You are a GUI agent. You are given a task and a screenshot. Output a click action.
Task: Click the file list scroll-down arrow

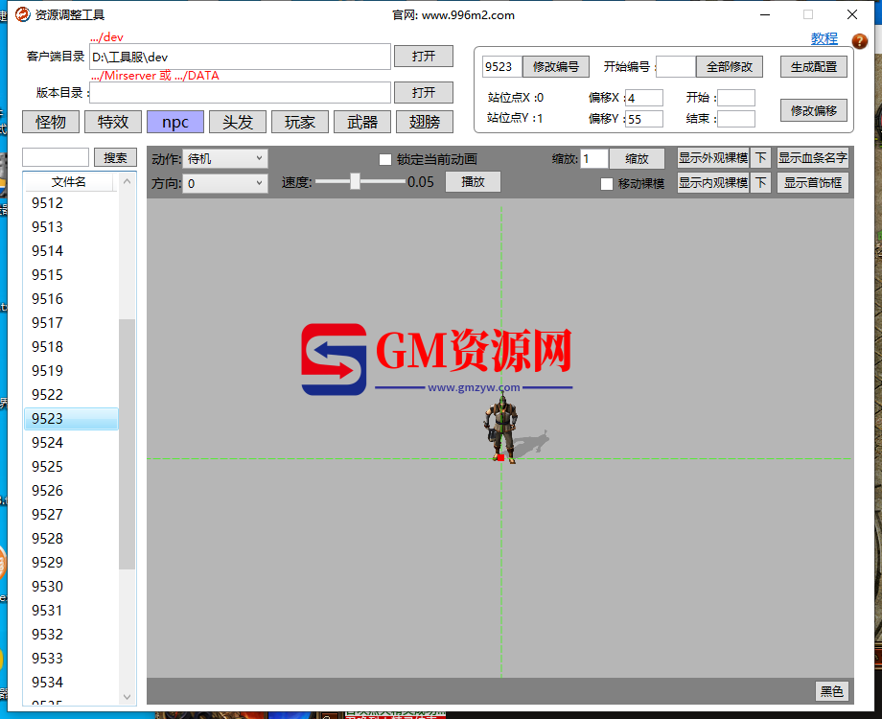128,697
